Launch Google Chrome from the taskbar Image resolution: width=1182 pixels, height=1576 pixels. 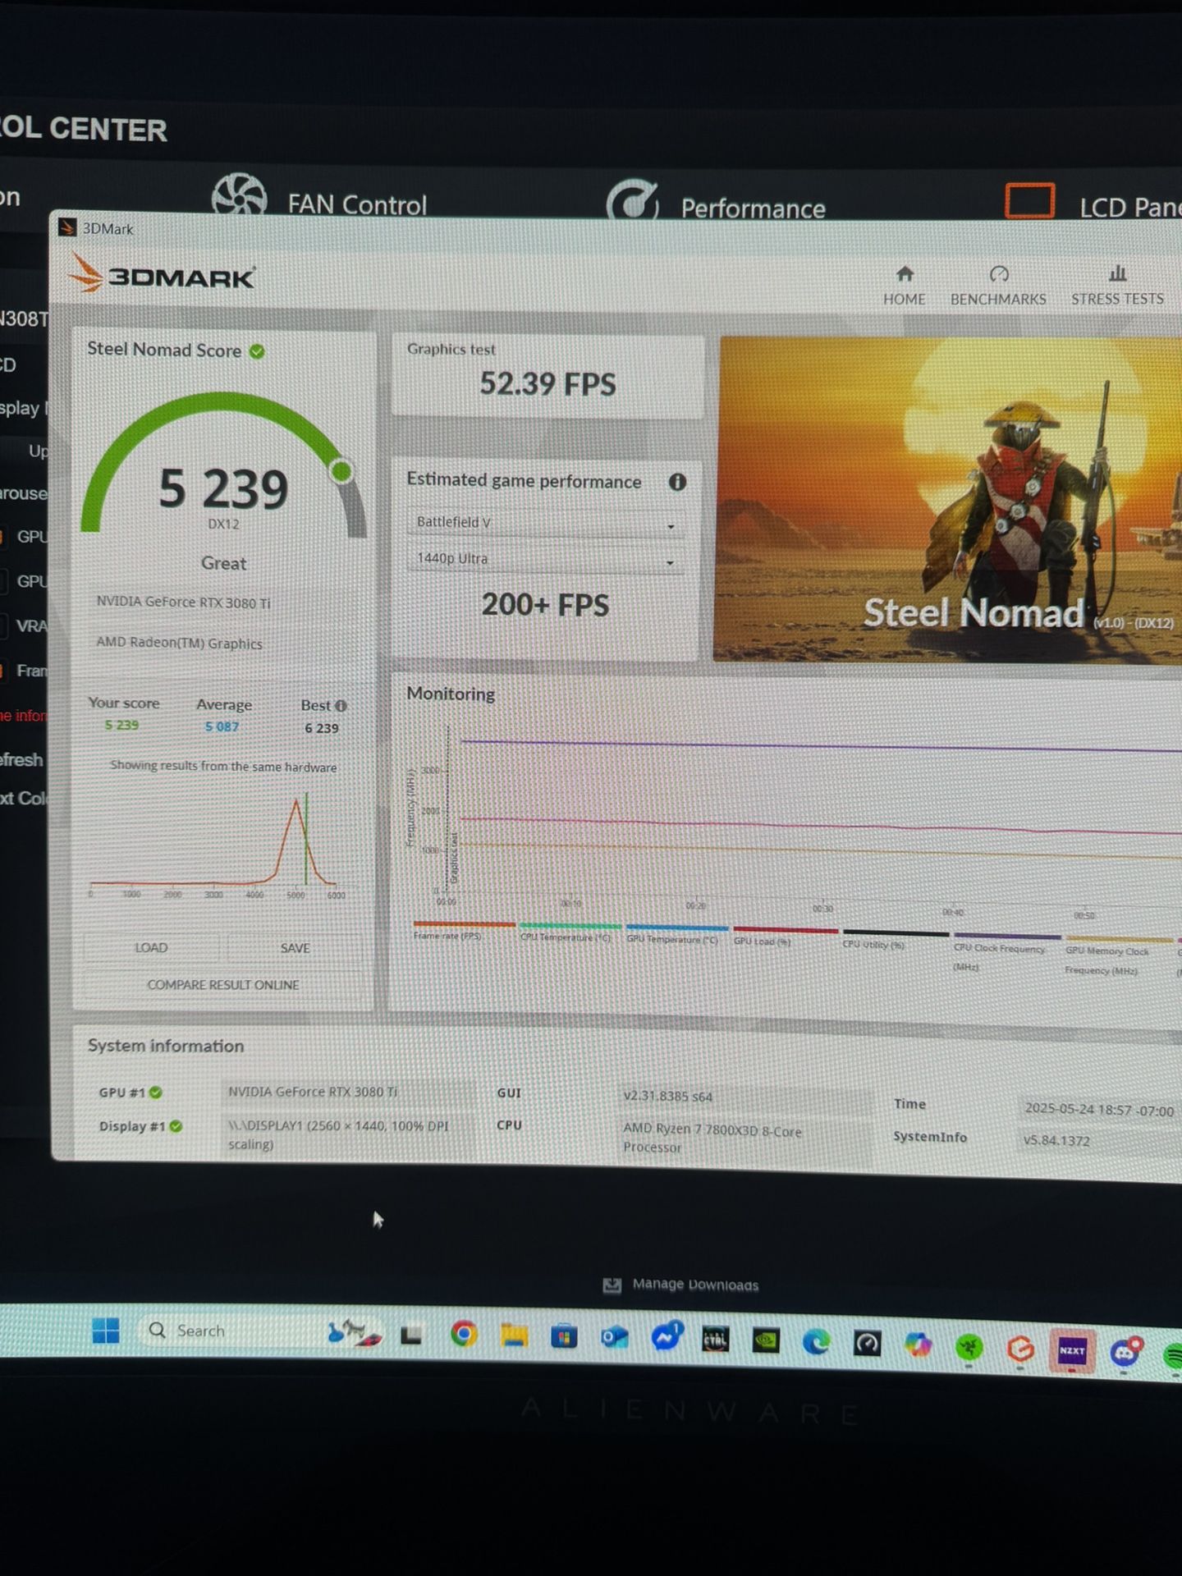point(464,1335)
